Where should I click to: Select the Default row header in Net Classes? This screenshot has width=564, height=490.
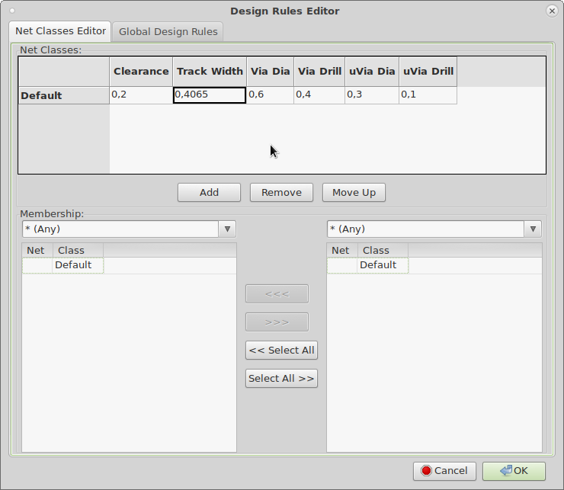click(64, 95)
